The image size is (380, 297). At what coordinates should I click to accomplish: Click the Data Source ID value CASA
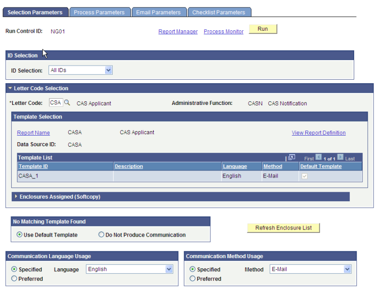click(75, 145)
